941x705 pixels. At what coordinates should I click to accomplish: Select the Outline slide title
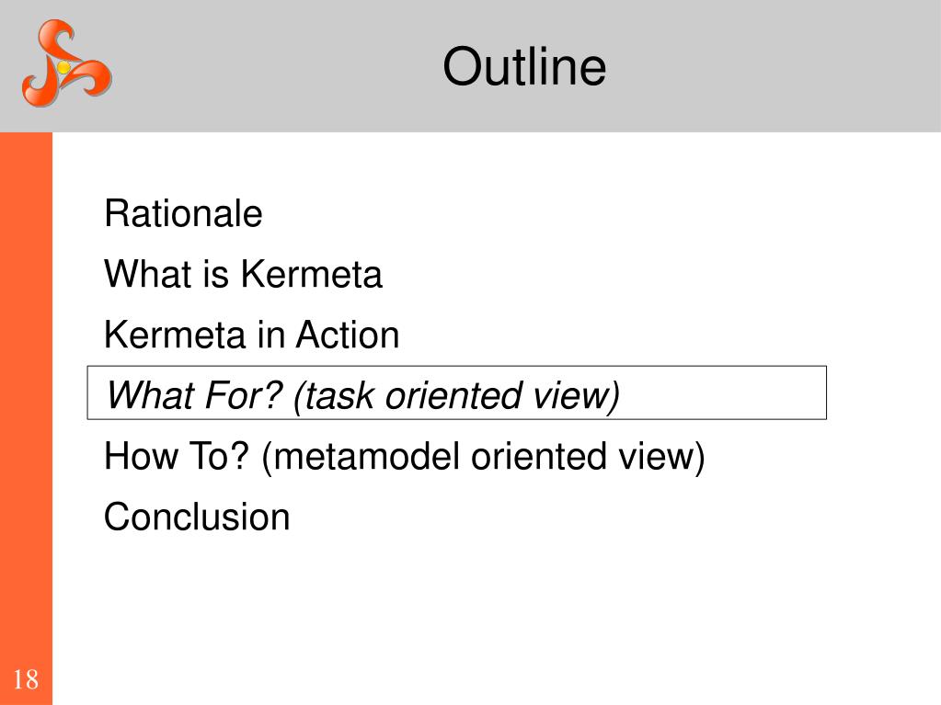524,66
